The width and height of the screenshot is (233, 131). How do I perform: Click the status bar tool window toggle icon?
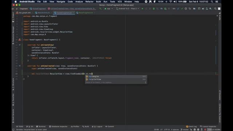13,130
